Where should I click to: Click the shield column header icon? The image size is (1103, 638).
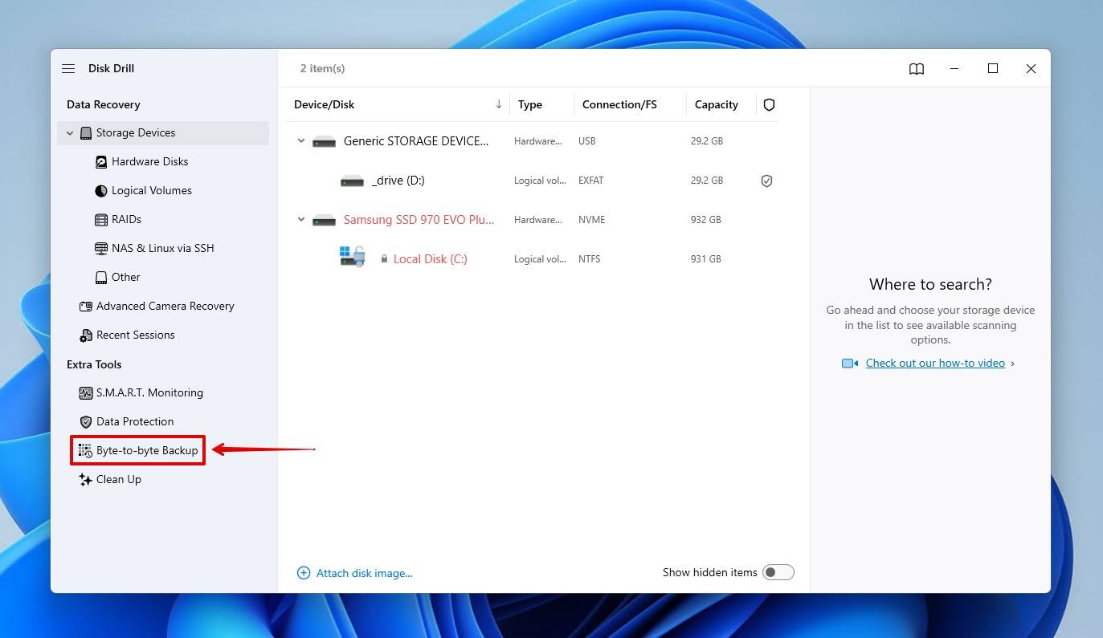click(769, 105)
